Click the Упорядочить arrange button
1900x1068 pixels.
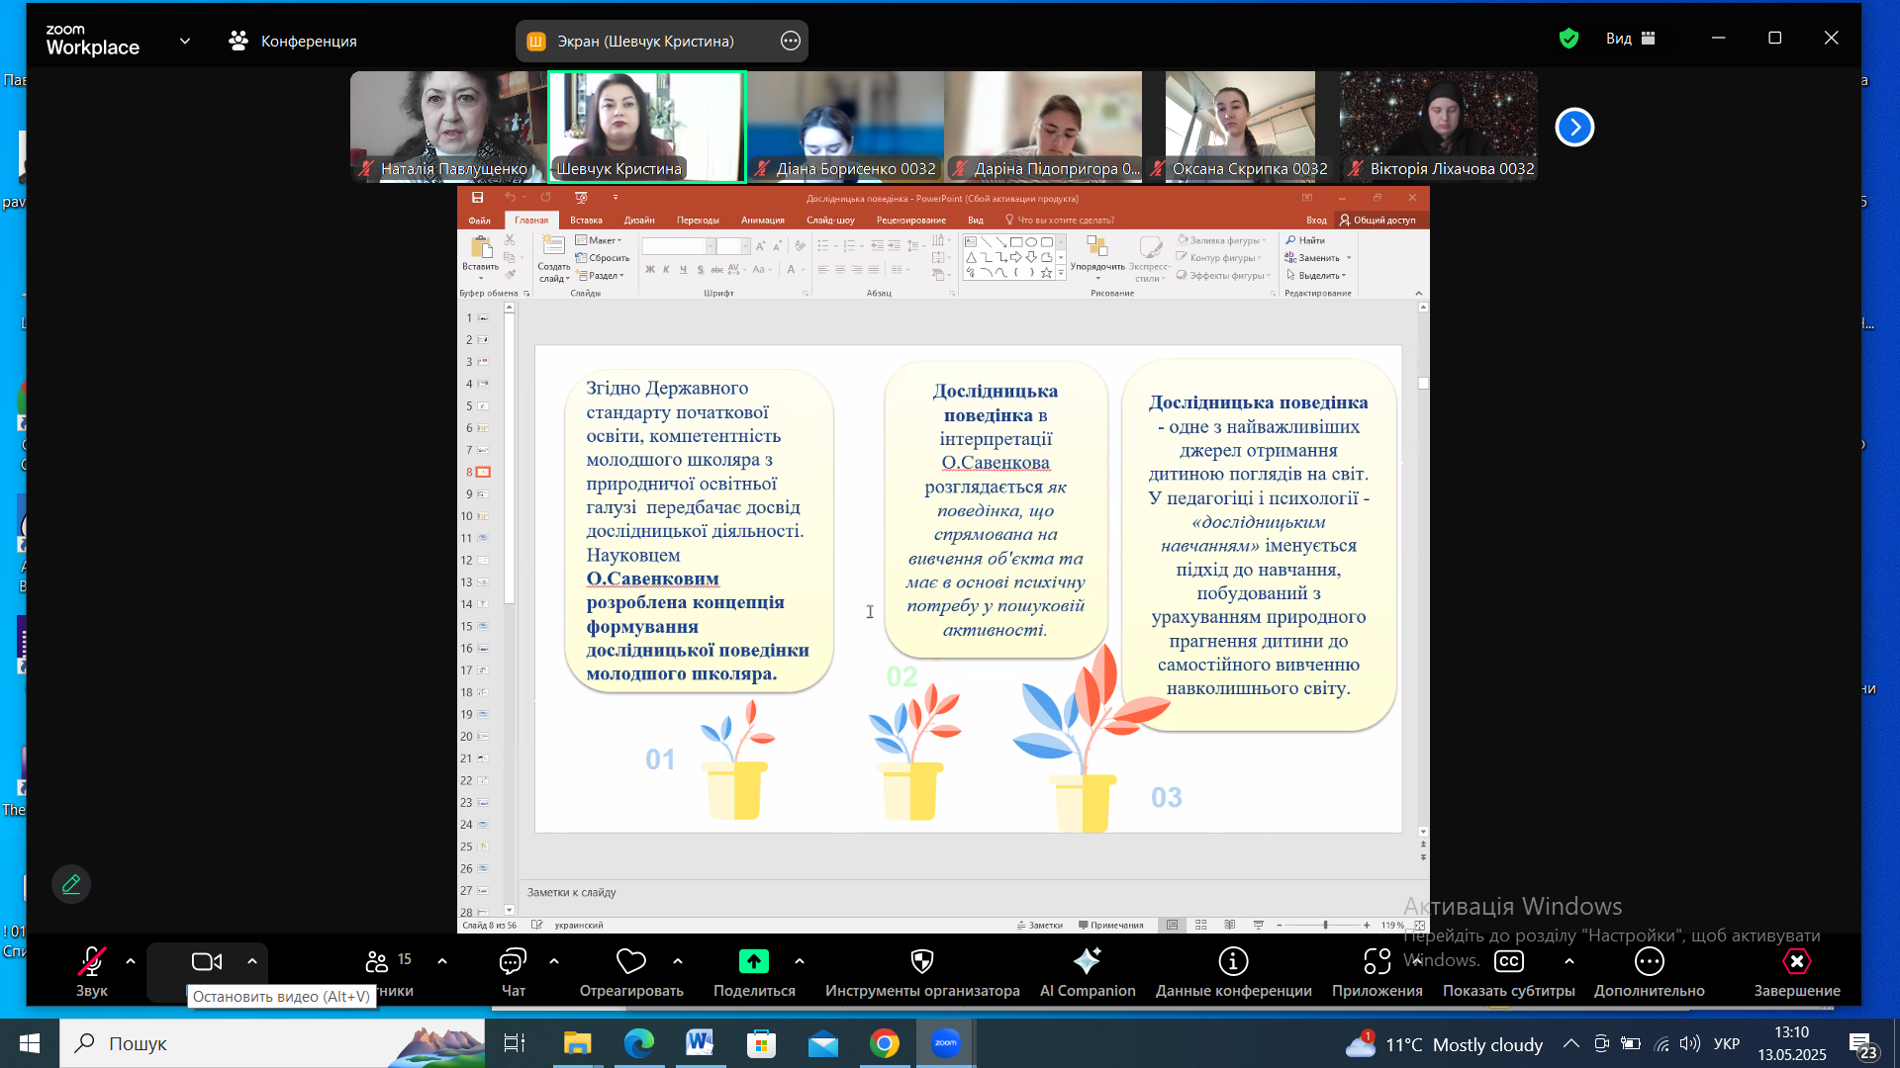coord(1097,258)
